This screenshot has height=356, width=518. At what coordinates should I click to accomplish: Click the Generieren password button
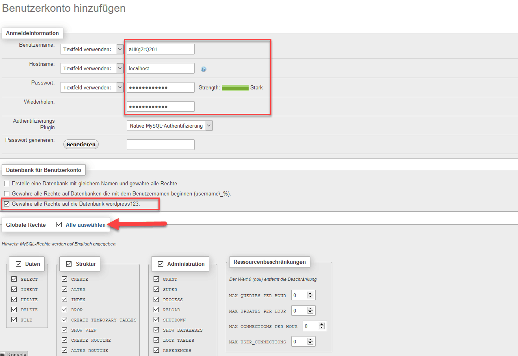coord(81,144)
